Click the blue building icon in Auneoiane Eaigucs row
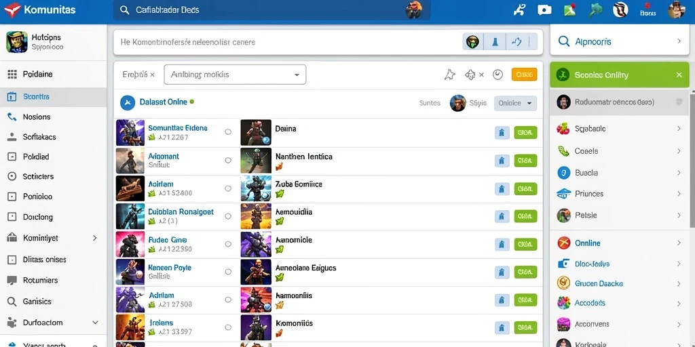Viewport: 695px width, 347px height. tap(502, 272)
